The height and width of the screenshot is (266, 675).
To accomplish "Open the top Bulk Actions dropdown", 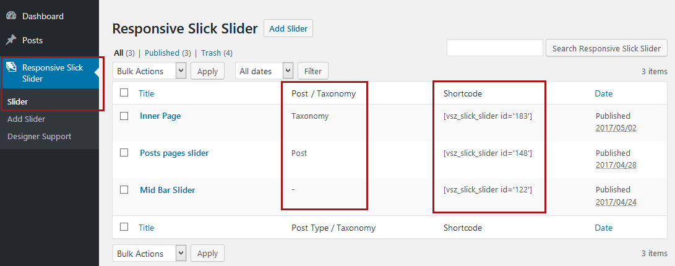I will [150, 71].
